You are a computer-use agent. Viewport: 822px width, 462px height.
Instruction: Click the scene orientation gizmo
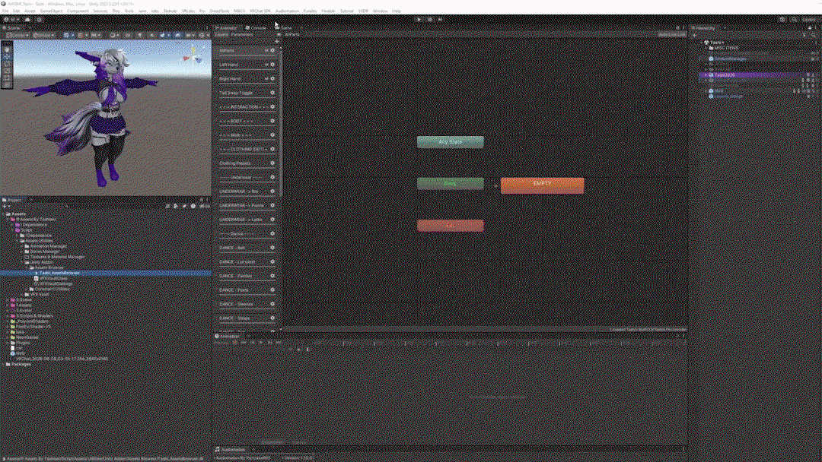click(x=193, y=56)
